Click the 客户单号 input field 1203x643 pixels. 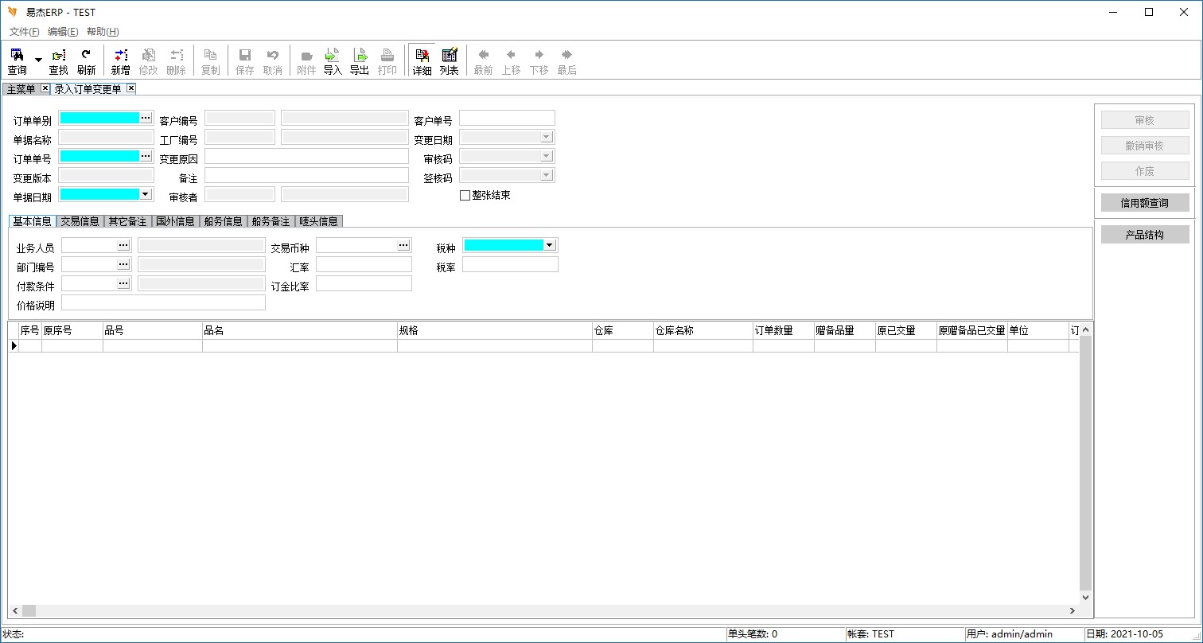(x=507, y=119)
